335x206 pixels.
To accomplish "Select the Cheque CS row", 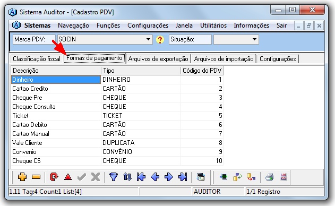I will click(x=117, y=161).
